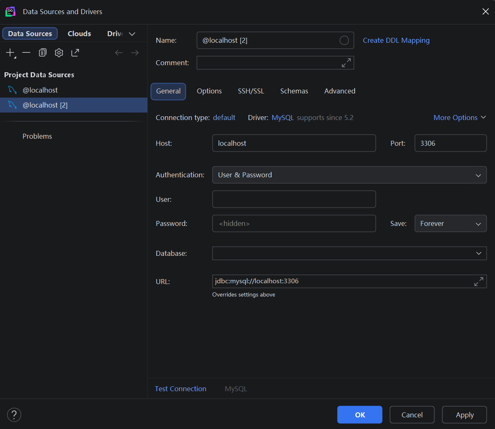Click the color circle in Name field
The width and height of the screenshot is (495, 429).
[344, 40]
